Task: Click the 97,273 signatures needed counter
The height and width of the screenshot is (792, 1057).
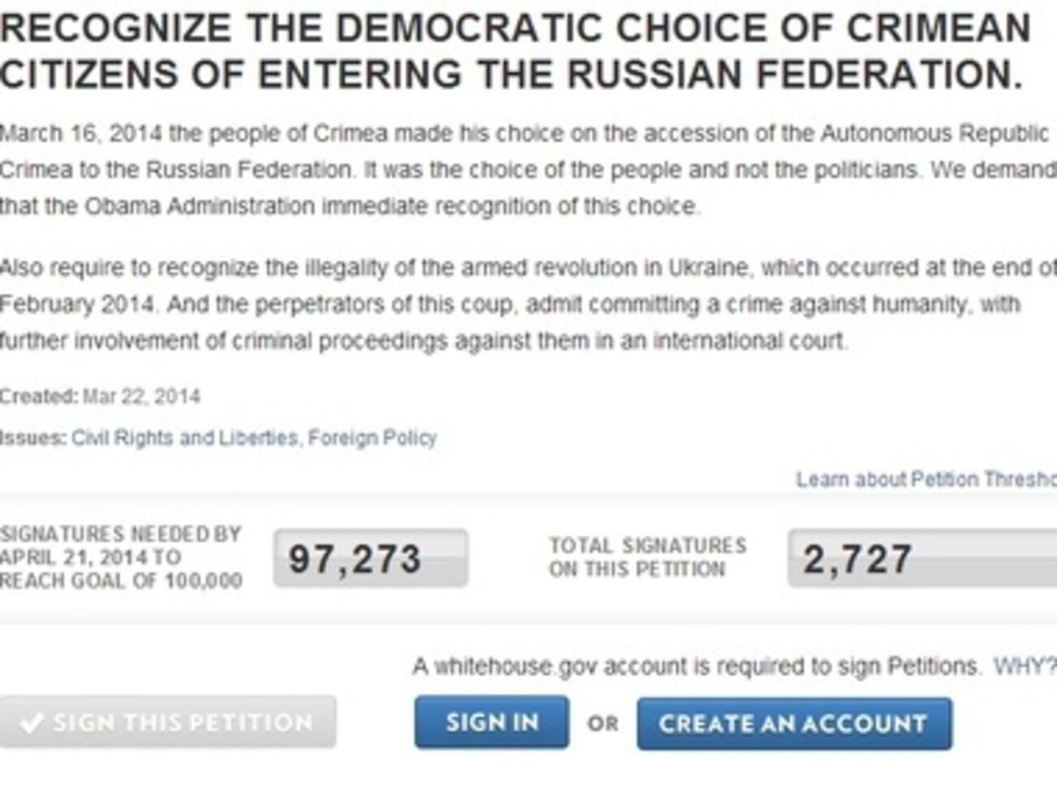Action: tap(370, 559)
